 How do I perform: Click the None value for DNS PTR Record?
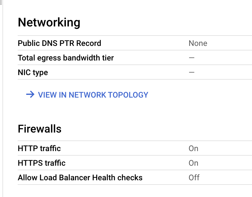point(198,43)
